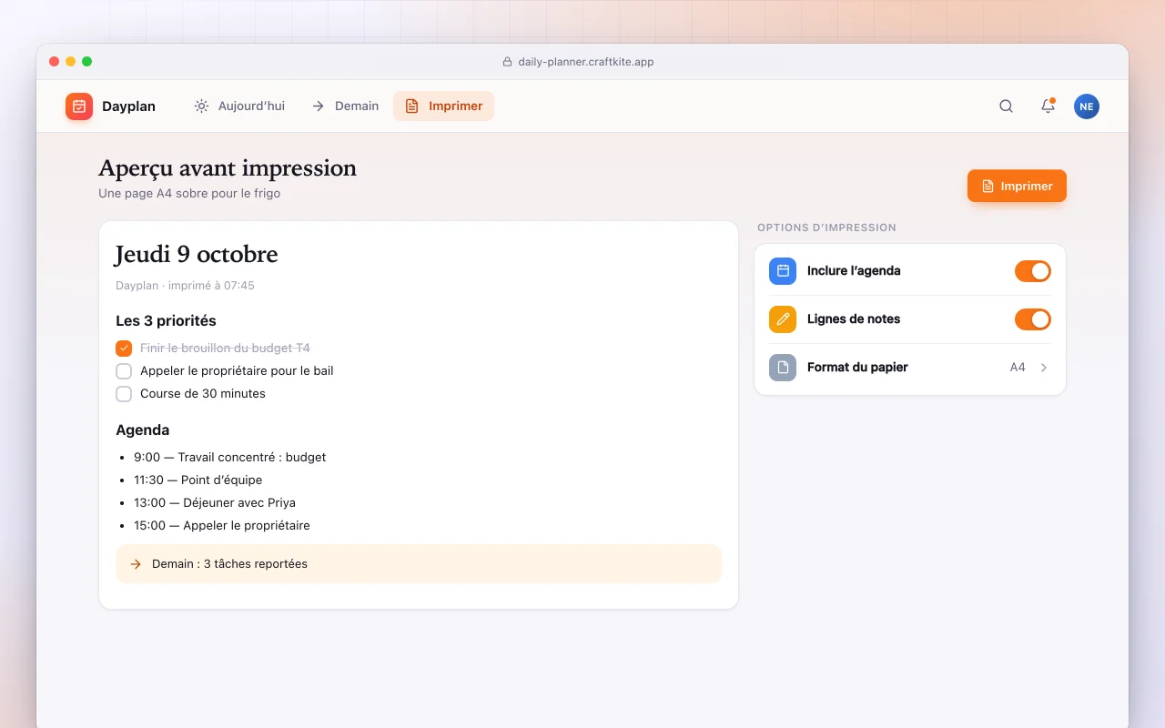Check 'Course de 30 minutes' priority
This screenshot has width=1165, height=728.
pos(124,394)
